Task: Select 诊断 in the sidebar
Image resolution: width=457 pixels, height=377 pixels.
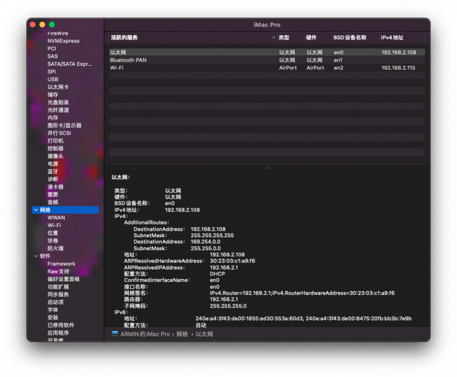Action: (x=53, y=179)
